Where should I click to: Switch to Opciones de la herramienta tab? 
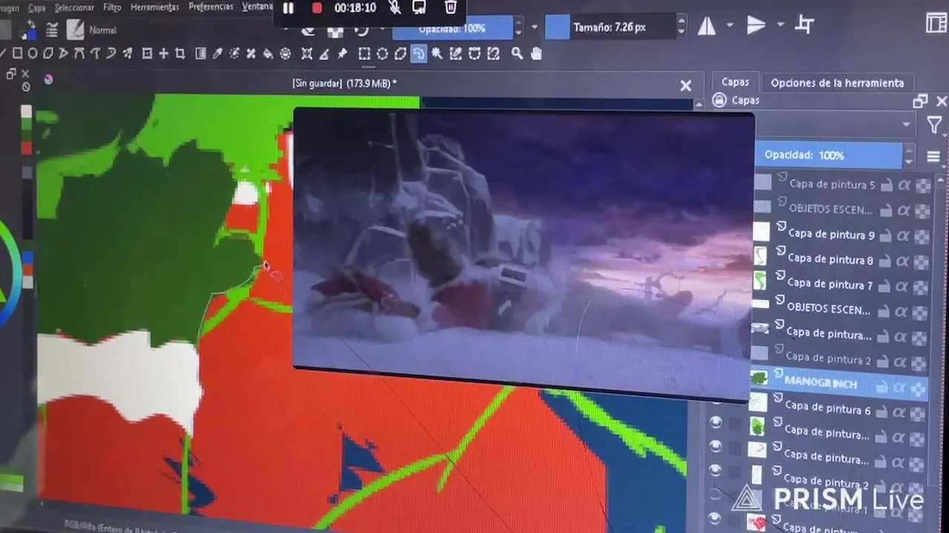(x=837, y=83)
